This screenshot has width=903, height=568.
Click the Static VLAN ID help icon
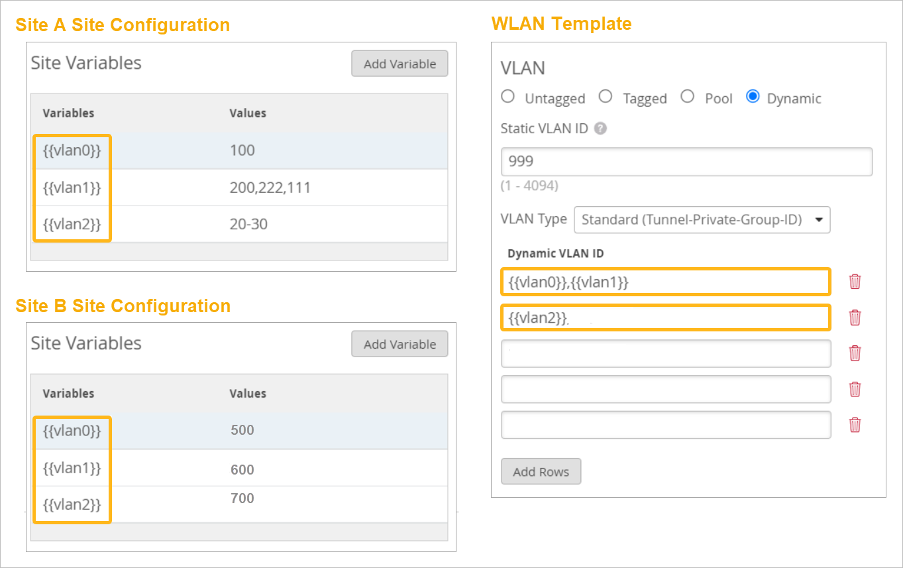pos(600,129)
